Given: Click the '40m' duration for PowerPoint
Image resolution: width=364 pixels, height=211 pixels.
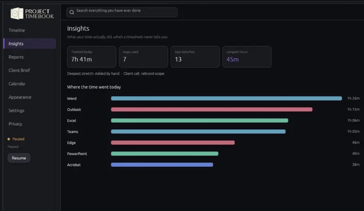Looking at the screenshot, I should coord(355,153).
